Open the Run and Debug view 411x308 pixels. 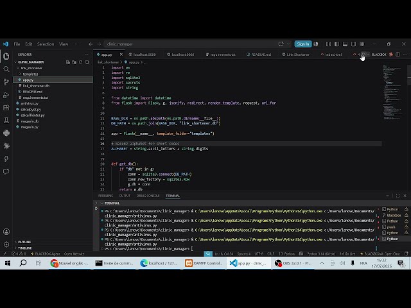tap(6, 95)
